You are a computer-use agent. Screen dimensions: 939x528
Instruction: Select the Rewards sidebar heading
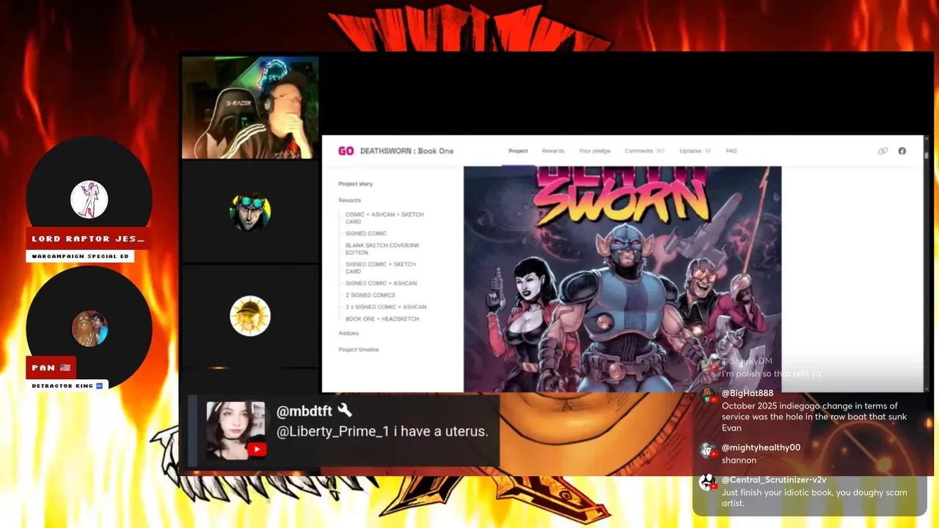349,200
